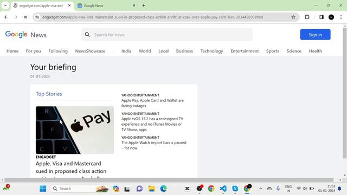Viewport: 347px width, 195px height.
Task: Open site information icon in address bar
Action: point(37,17)
